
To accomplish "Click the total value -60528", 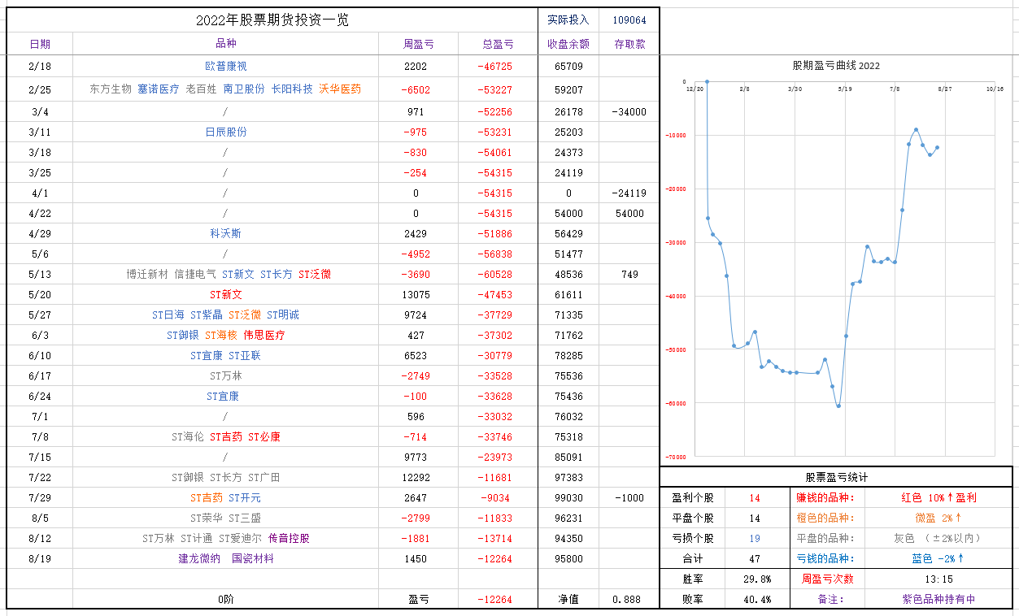I will coord(495,275).
